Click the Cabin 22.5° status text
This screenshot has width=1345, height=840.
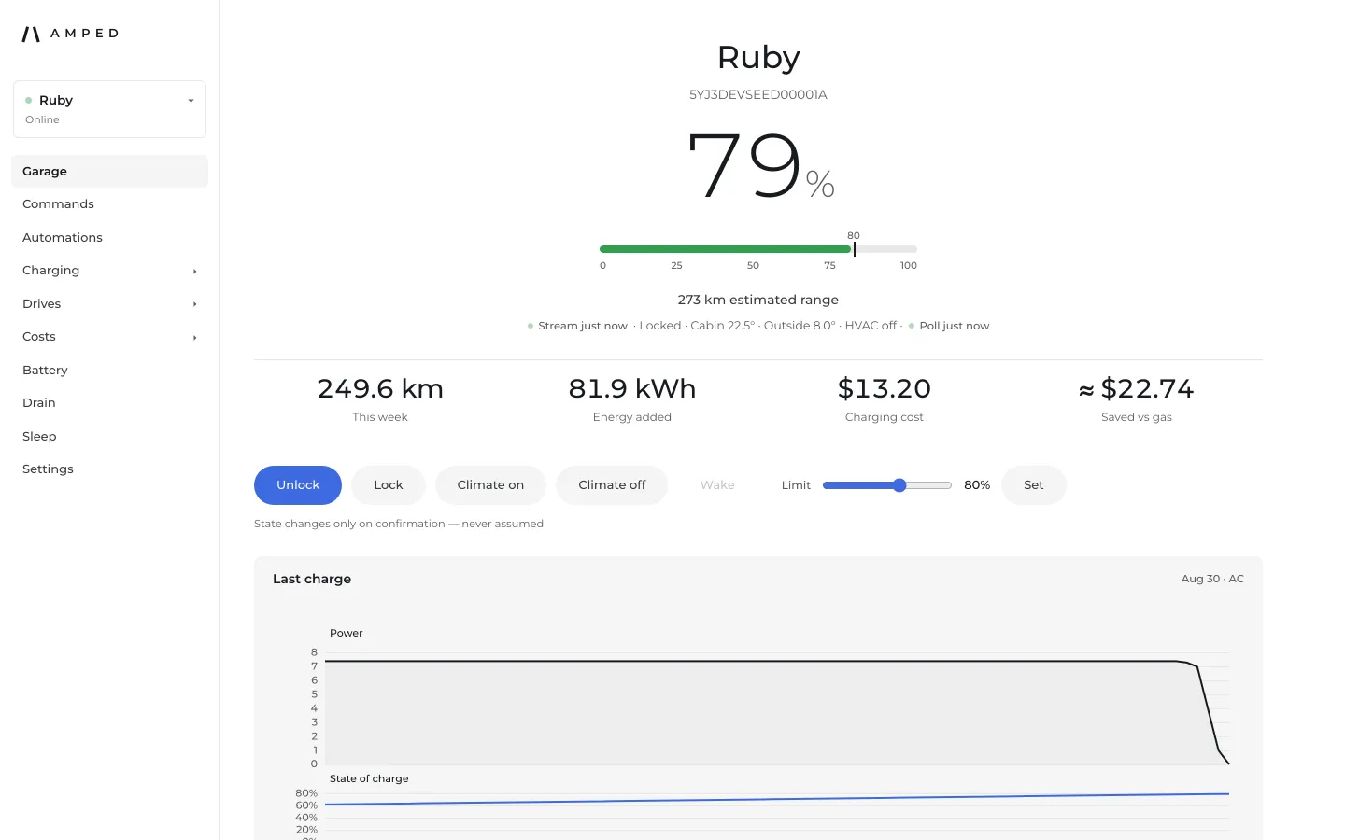tap(722, 326)
